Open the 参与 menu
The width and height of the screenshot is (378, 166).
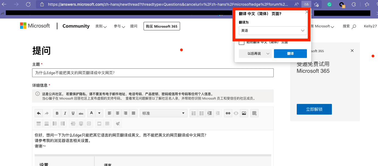pos(119,26)
